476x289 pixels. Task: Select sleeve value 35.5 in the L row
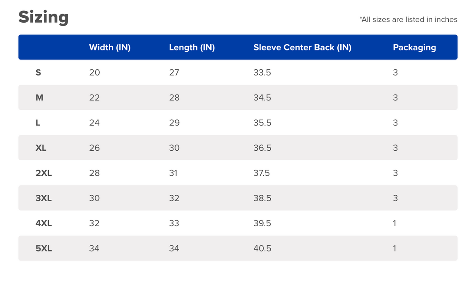pyautogui.click(x=262, y=123)
